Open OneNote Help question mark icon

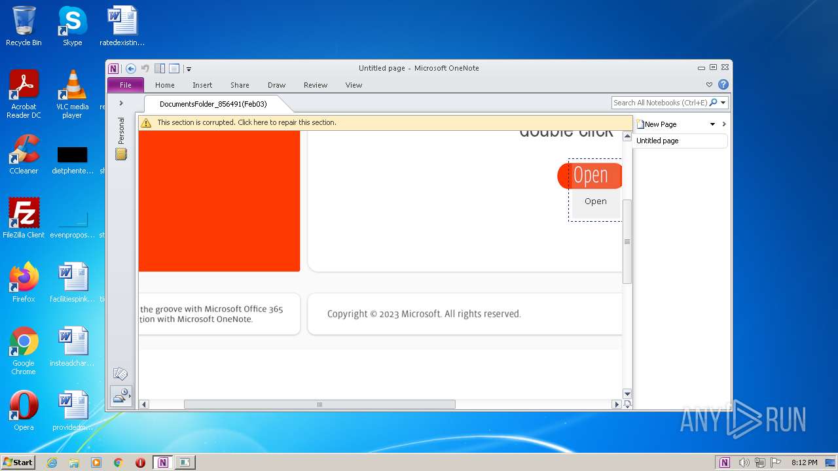(723, 84)
